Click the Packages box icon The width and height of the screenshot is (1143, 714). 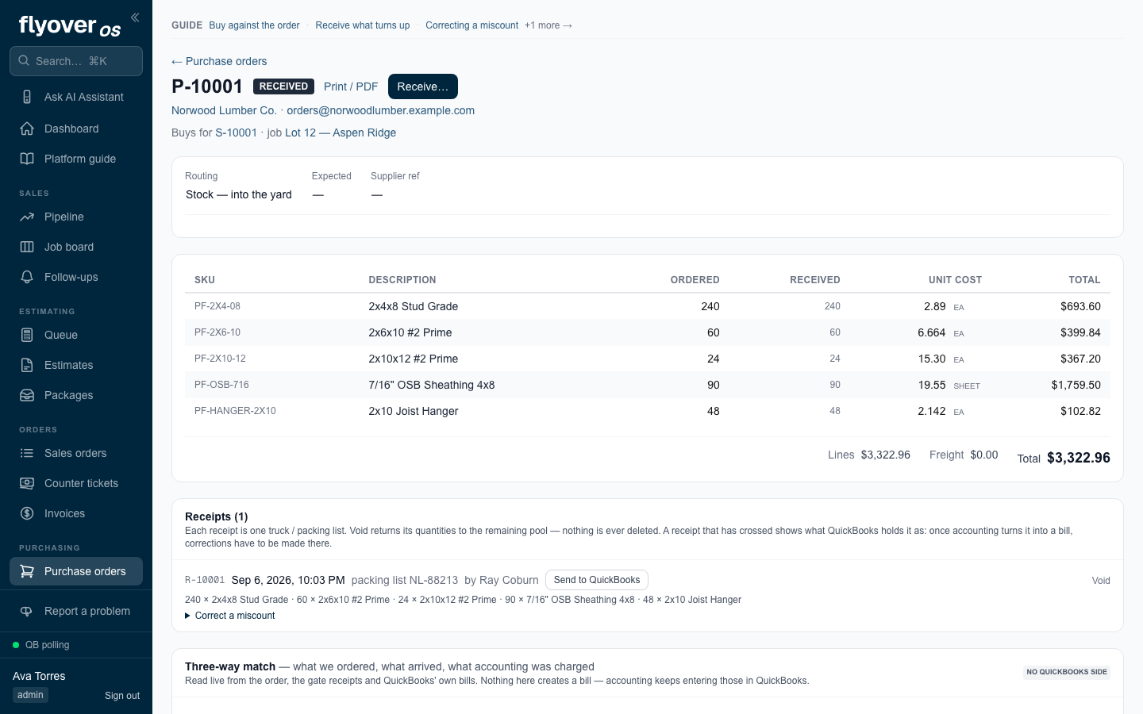(x=27, y=395)
